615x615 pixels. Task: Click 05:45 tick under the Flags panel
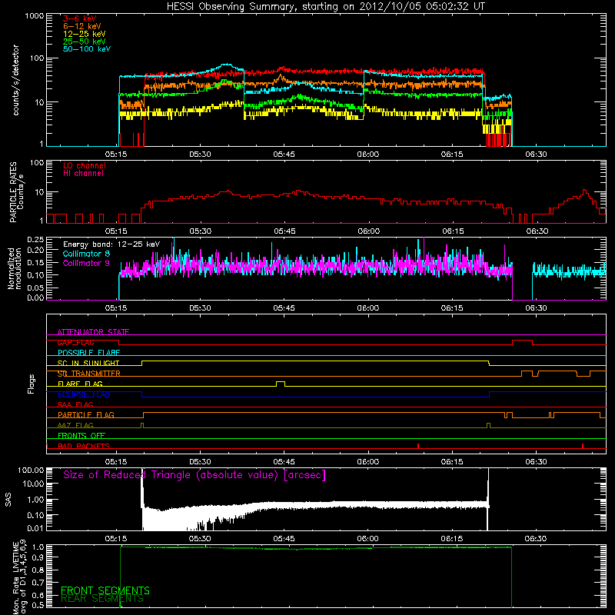coord(284,462)
